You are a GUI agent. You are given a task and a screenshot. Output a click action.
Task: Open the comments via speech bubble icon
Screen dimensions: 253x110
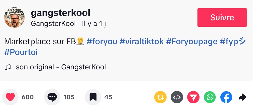point(52,97)
